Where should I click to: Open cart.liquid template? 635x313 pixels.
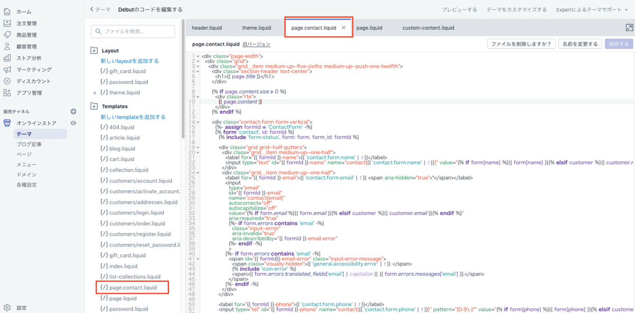pos(122,159)
